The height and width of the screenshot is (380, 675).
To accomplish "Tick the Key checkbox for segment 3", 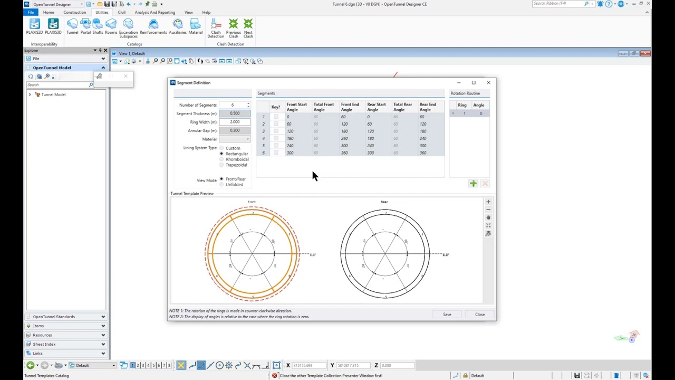I will click(x=276, y=131).
